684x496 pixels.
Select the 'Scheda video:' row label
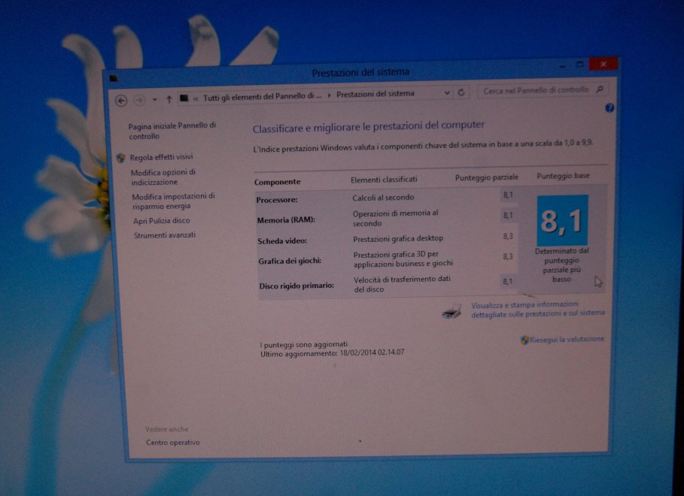[x=281, y=240]
